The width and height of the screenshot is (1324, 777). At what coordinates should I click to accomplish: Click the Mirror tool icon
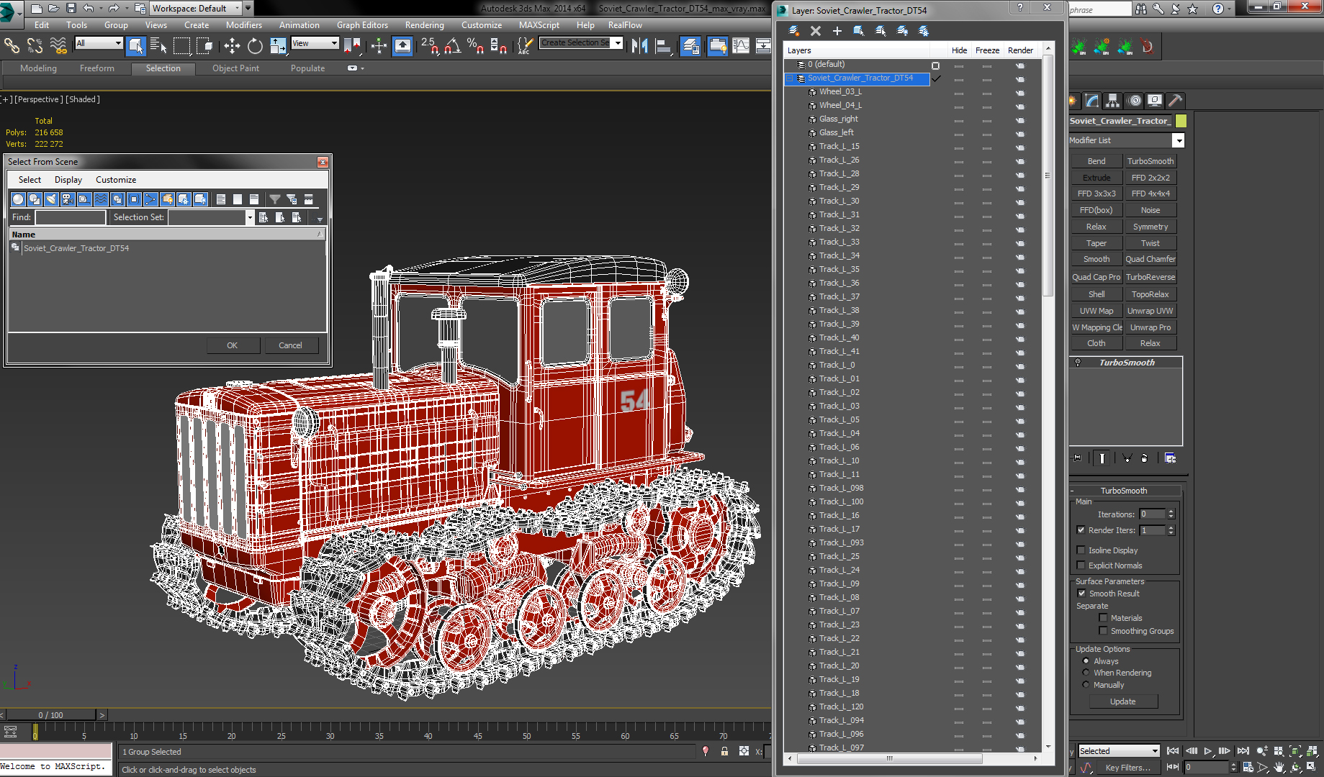(639, 46)
